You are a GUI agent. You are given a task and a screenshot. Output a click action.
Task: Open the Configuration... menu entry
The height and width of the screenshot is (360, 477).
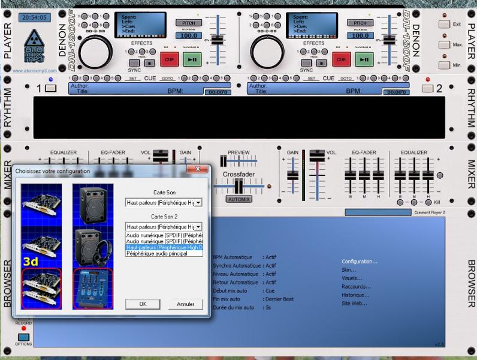coord(360,262)
